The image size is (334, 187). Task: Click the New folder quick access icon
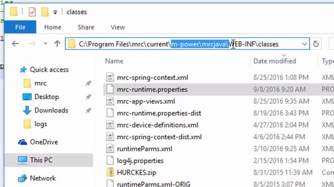[x=45, y=12]
